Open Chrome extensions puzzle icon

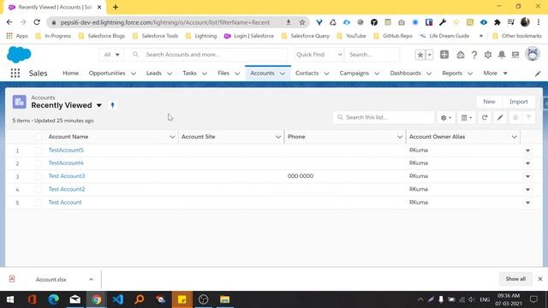497,22
